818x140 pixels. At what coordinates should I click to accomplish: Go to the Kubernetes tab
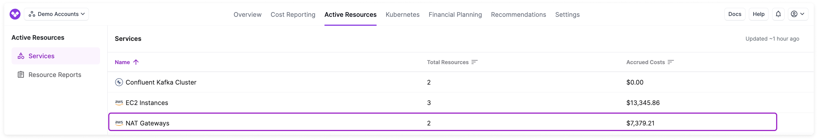tap(402, 15)
